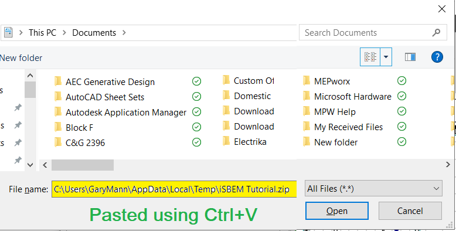Click New folder in the toolbar

pos(21,58)
